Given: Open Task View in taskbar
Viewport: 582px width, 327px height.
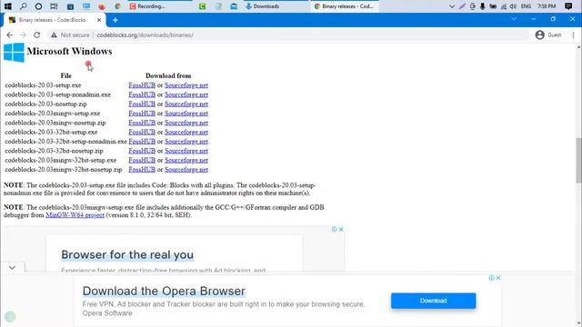Looking at the screenshot, I should pyautogui.click(x=54, y=6).
